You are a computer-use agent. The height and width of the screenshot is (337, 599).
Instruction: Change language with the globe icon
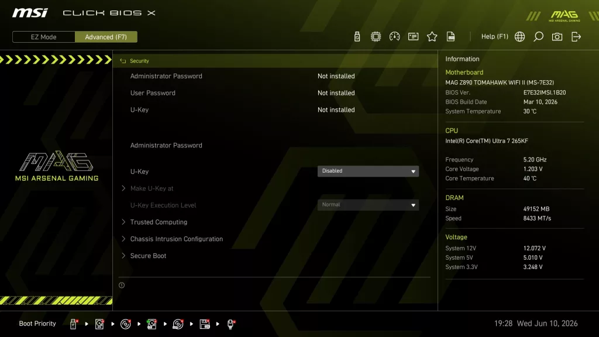point(519,37)
